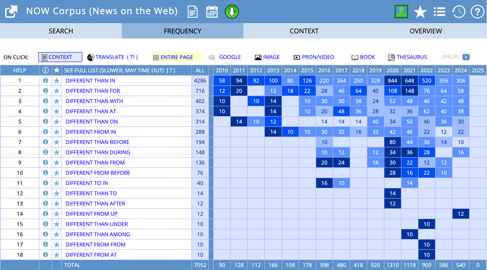Click the 12 cell in DIFFERENT FROM UP row
The height and width of the screenshot is (270, 487).
tap(461, 214)
